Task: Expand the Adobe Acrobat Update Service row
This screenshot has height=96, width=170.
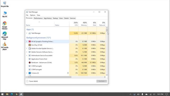Action: [27, 49]
